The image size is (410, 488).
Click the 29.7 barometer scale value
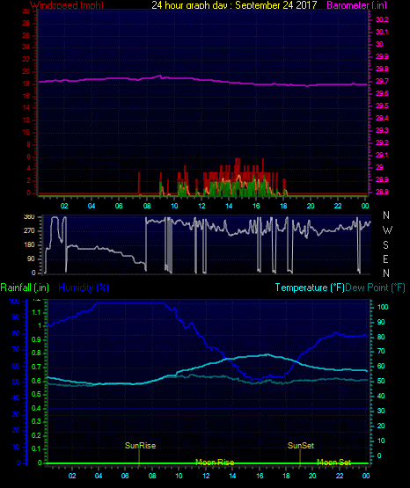click(x=382, y=81)
